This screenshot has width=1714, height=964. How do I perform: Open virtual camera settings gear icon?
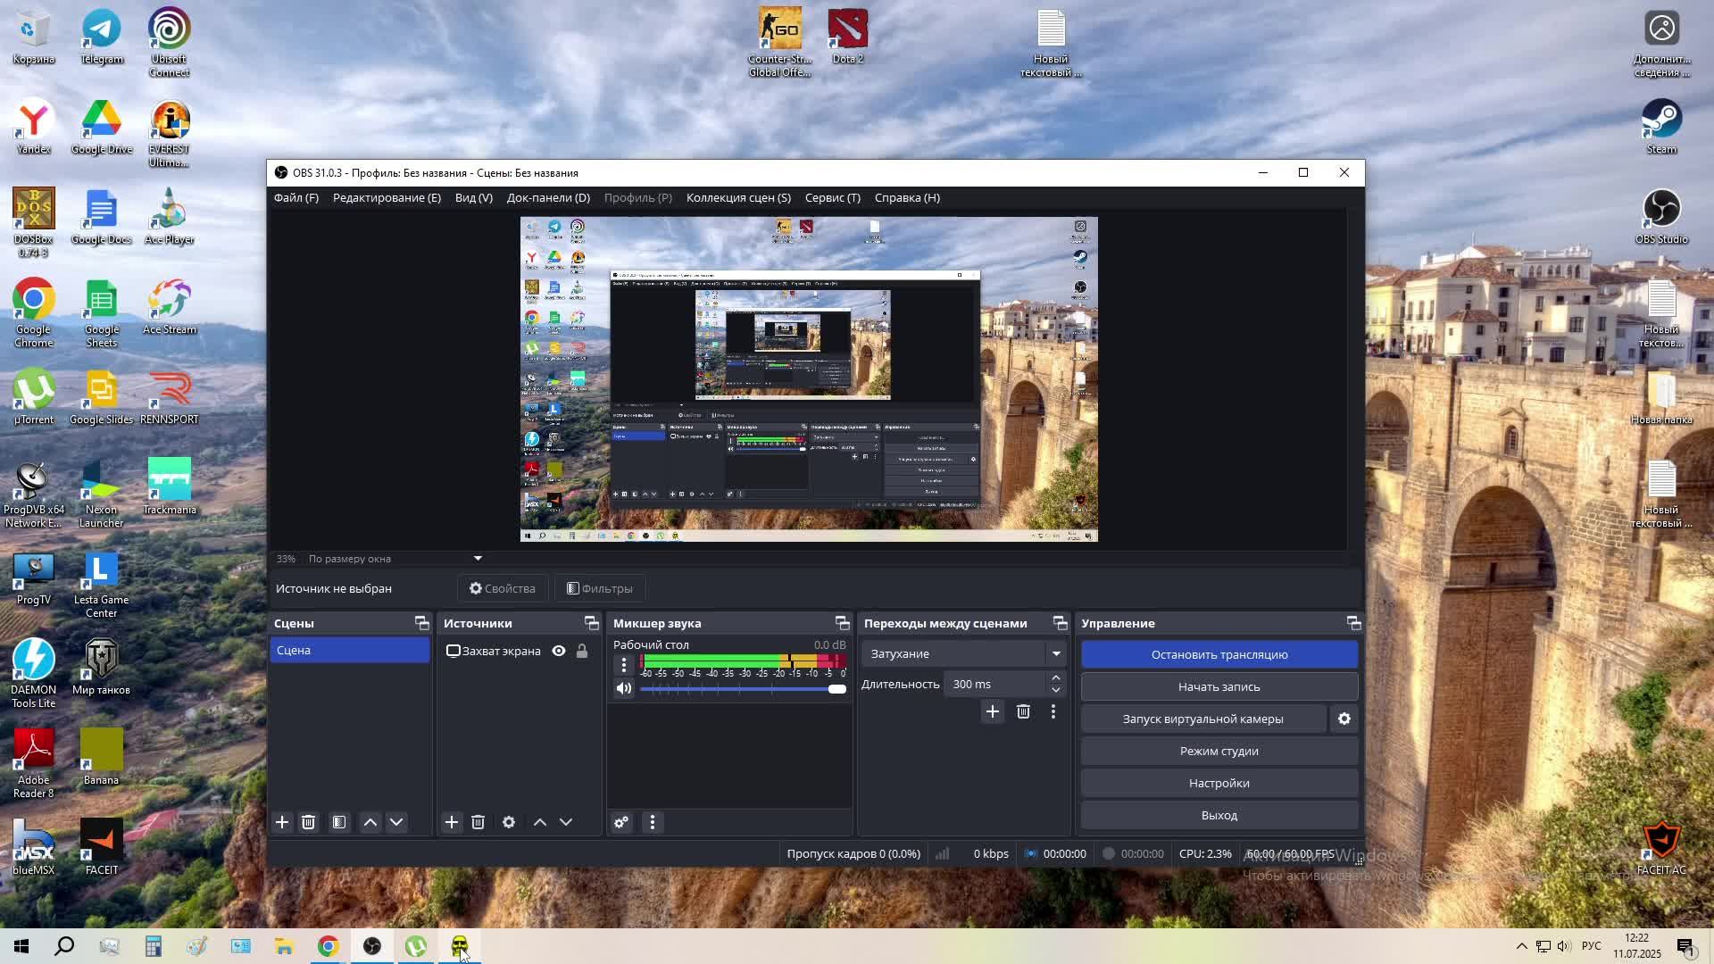1344,719
